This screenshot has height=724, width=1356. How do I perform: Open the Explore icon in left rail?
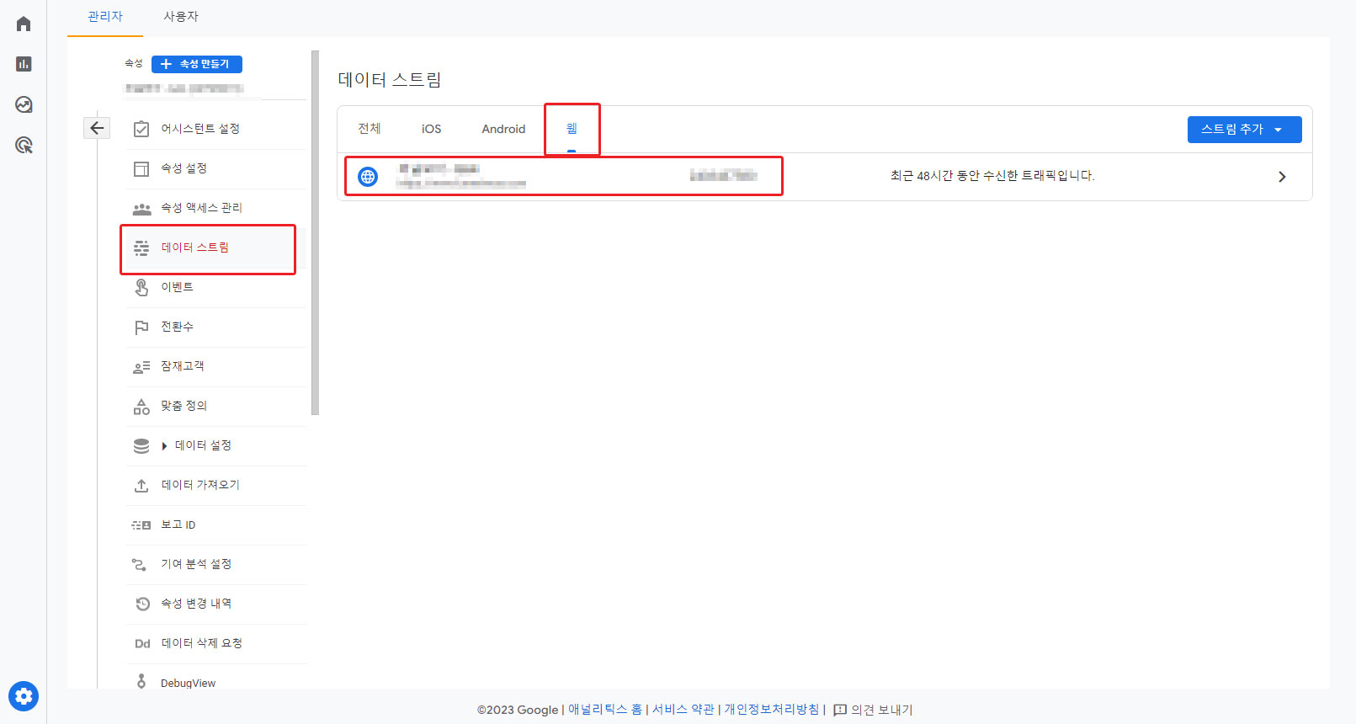point(24,104)
